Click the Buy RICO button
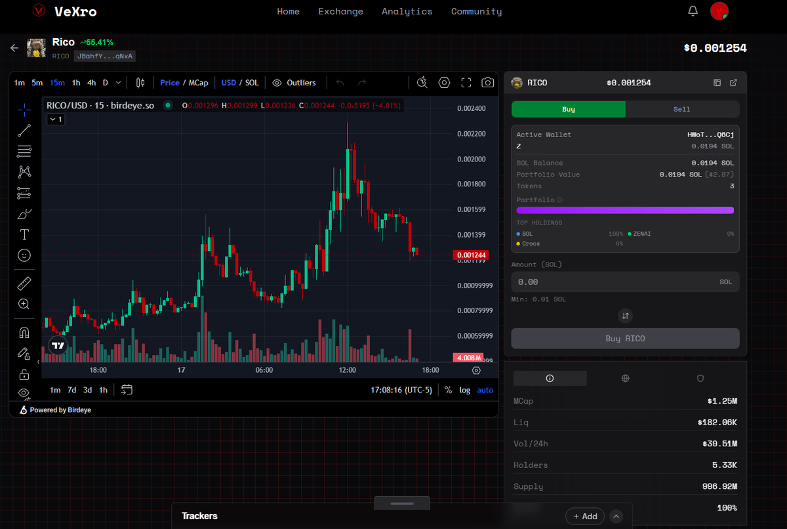Screen dimensions: 787x529 pyautogui.click(x=625, y=339)
